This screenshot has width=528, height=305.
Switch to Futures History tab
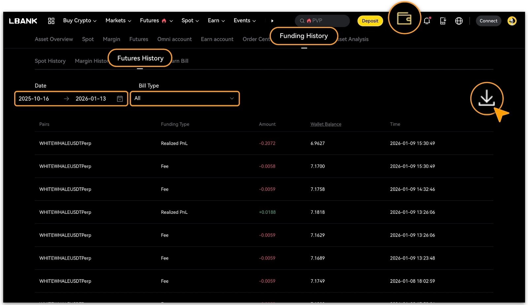[x=140, y=58]
